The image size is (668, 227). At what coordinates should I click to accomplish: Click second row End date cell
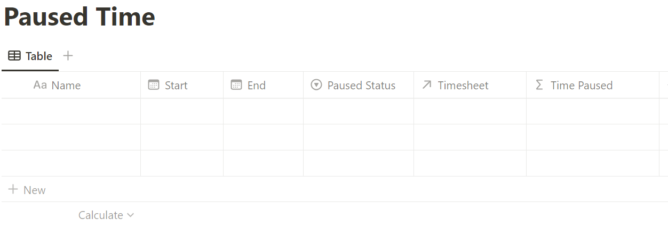pos(263,137)
